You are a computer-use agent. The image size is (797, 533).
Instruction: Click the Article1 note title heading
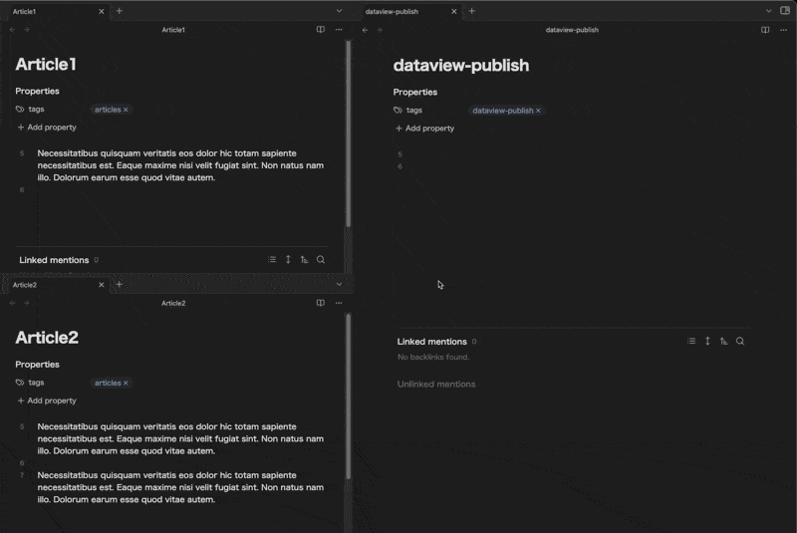tap(46, 64)
